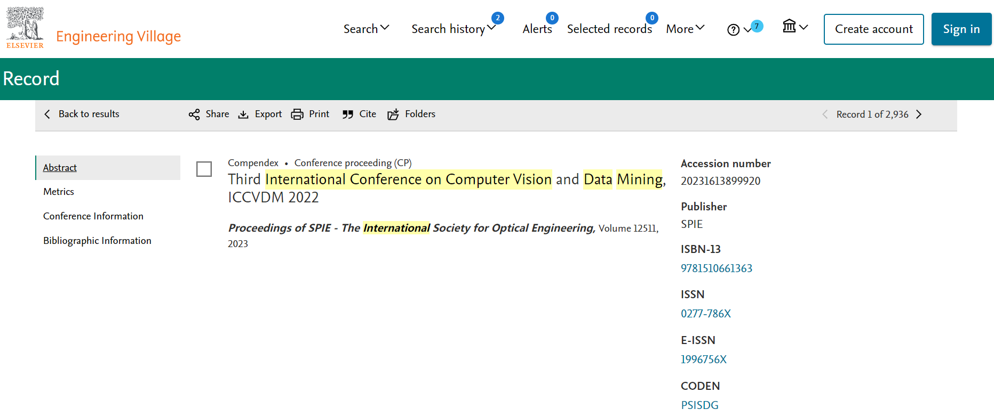
Task: Click CODEN link PSISDG
Action: [x=699, y=405]
